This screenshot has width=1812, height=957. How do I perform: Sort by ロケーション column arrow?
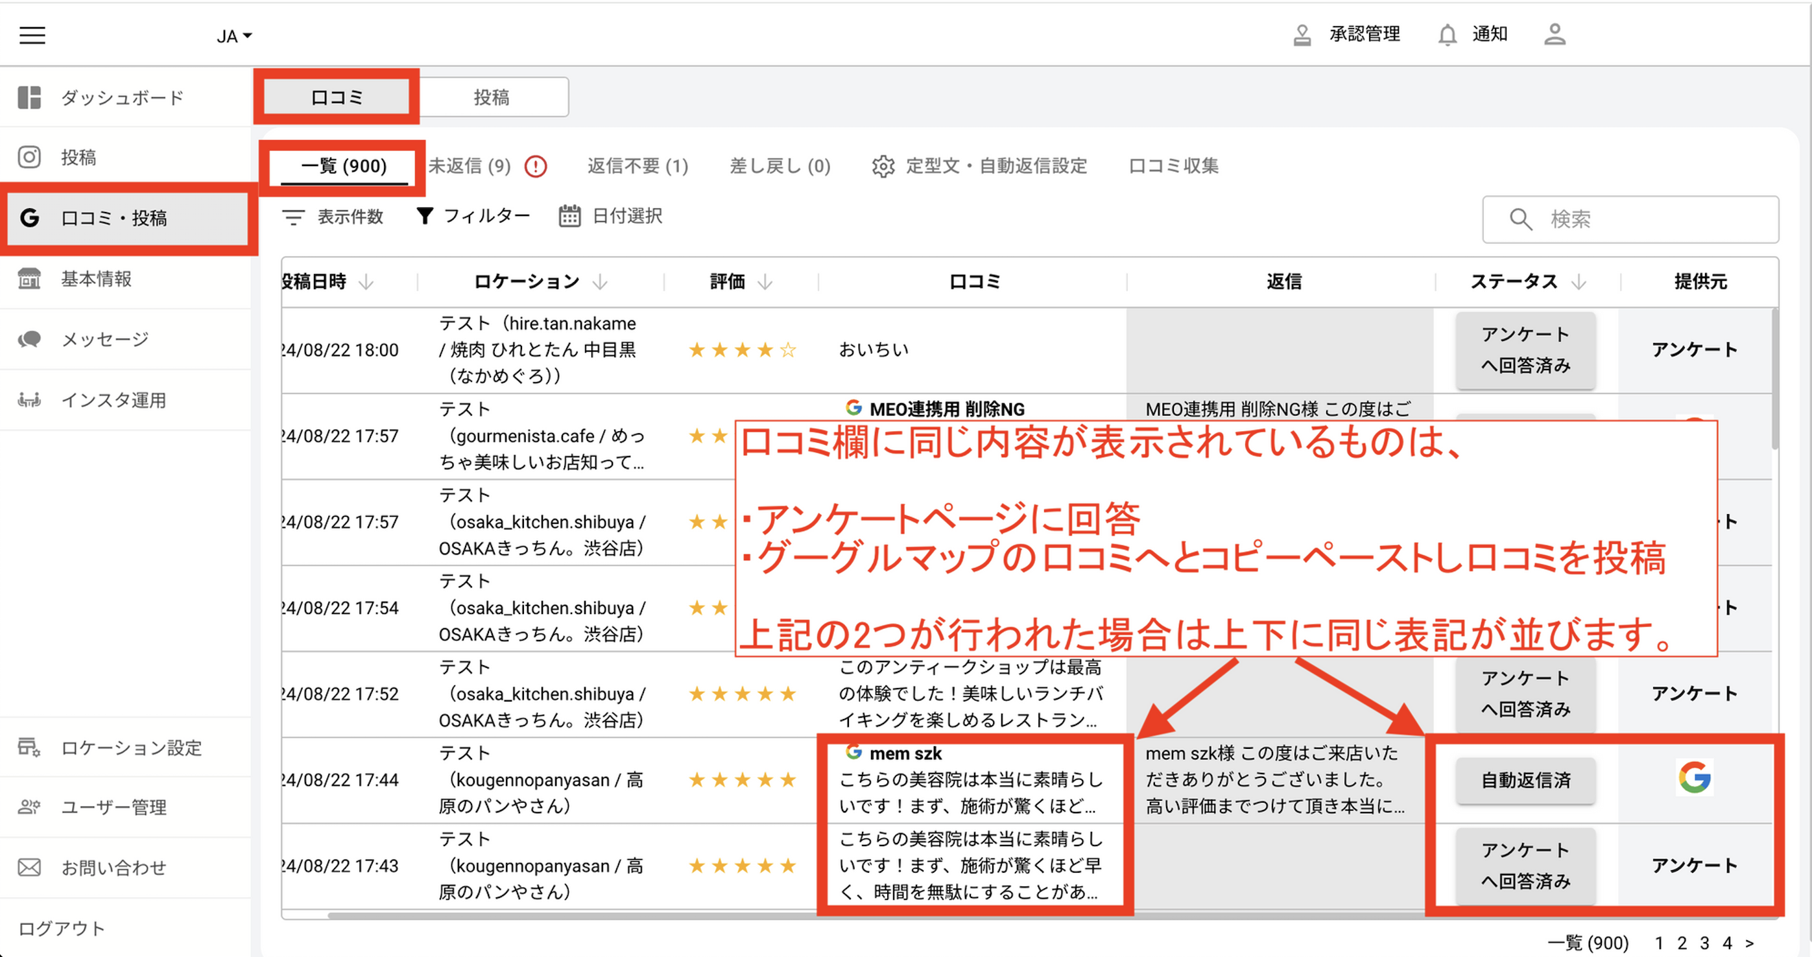coord(600,282)
